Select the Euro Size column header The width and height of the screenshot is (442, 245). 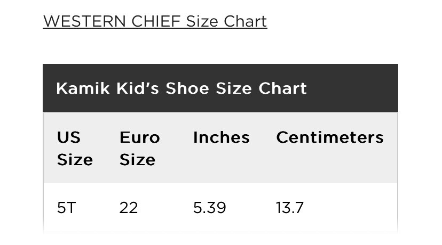point(139,149)
